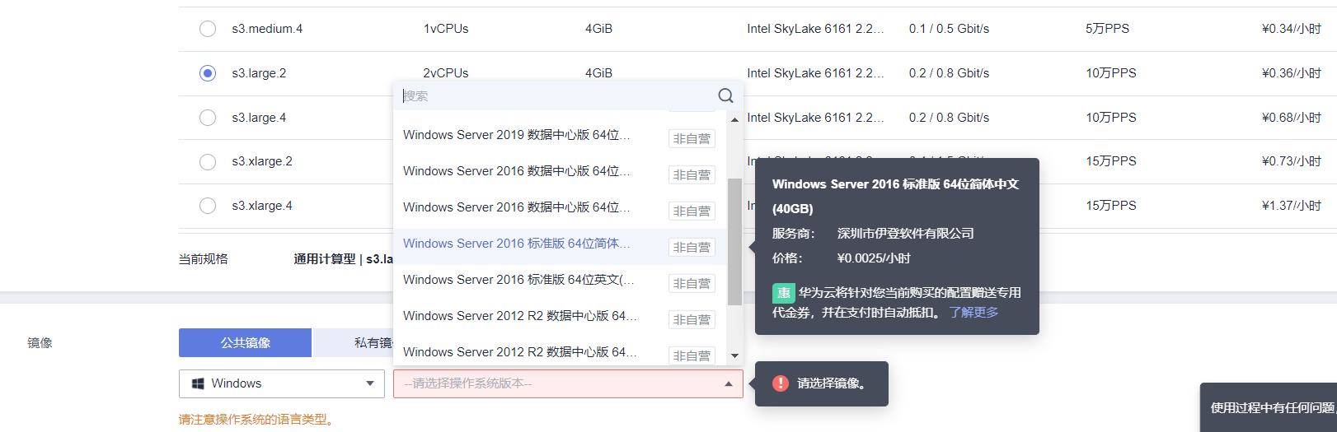Click the ¥0.36/小时 price cell
The width and height of the screenshot is (1337, 432).
click(1291, 73)
